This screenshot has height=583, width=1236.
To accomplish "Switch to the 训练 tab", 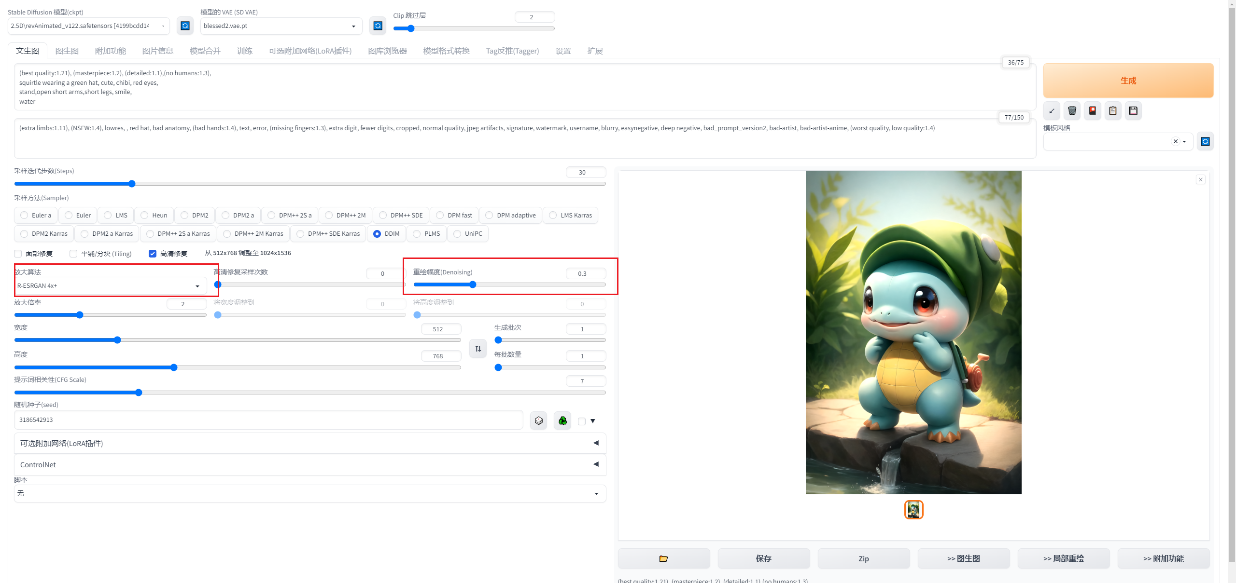I will pyautogui.click(x=245, y=51).
